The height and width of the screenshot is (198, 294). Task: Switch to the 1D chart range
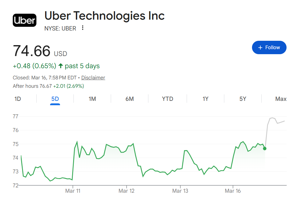pos(18,99)
